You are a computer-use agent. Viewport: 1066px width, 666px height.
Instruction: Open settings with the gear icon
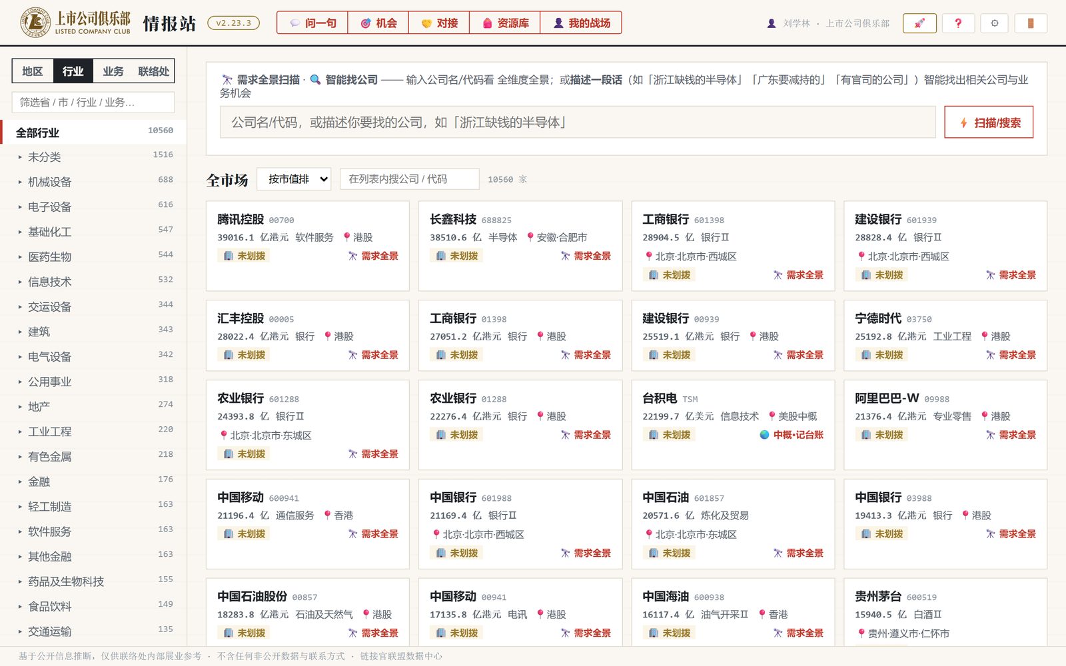[x=995, y=23]
